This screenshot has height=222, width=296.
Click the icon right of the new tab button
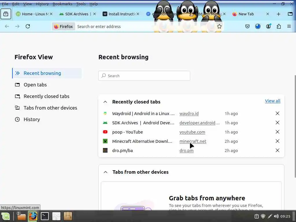click(x=290, y=14)
